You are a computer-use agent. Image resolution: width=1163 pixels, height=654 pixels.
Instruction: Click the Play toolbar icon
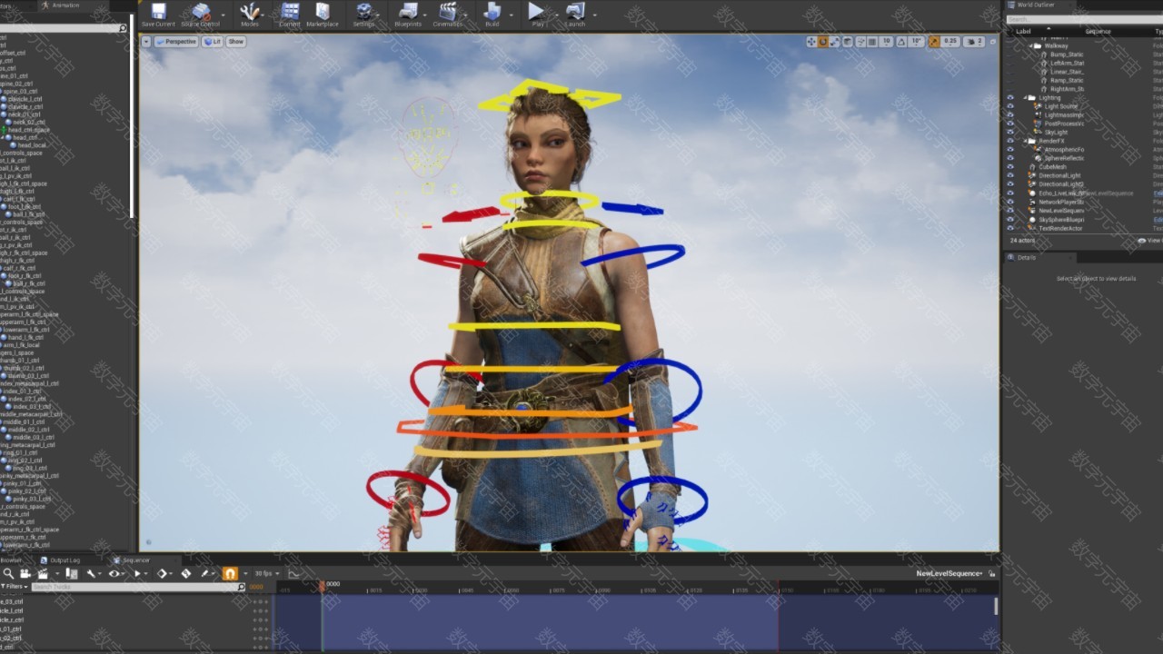pos(536,15)
